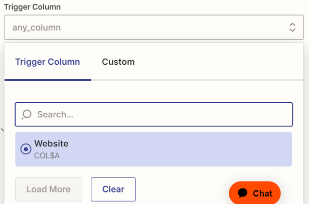Click the Search... placeholder text

pos(55,114)
